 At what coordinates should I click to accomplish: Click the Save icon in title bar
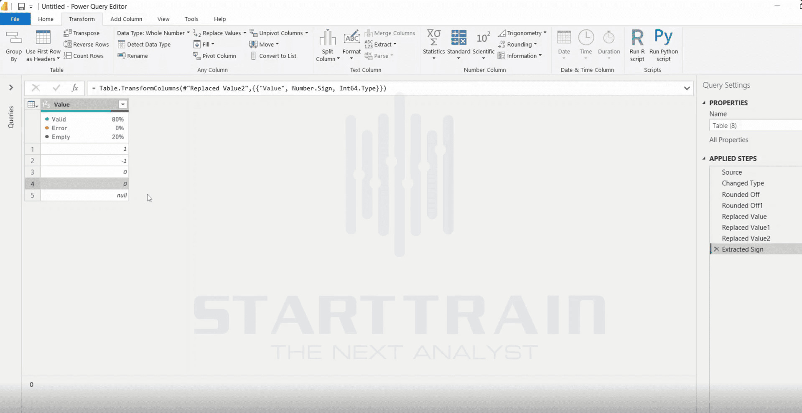click(x=21, y=7)
